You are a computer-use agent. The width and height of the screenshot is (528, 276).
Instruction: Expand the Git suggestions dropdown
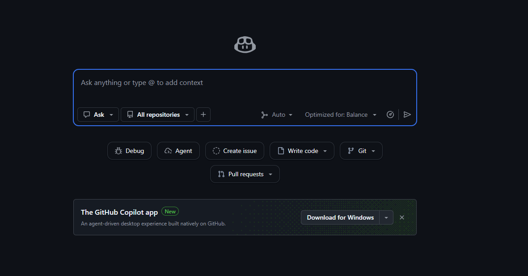(361, 151)
